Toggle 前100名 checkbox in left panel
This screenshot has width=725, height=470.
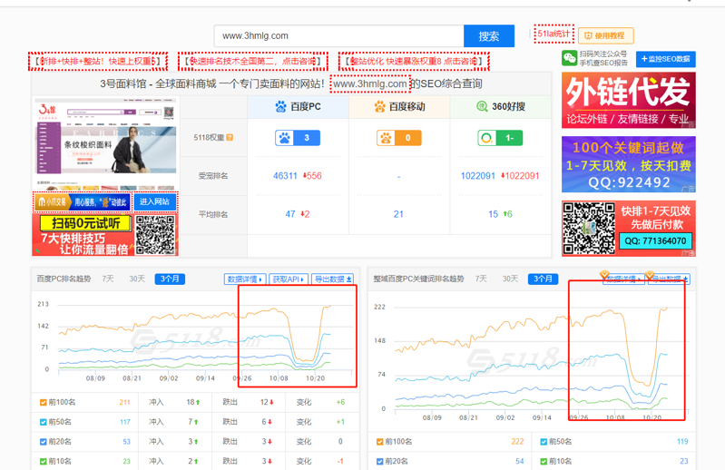click(x=43, y=403)
